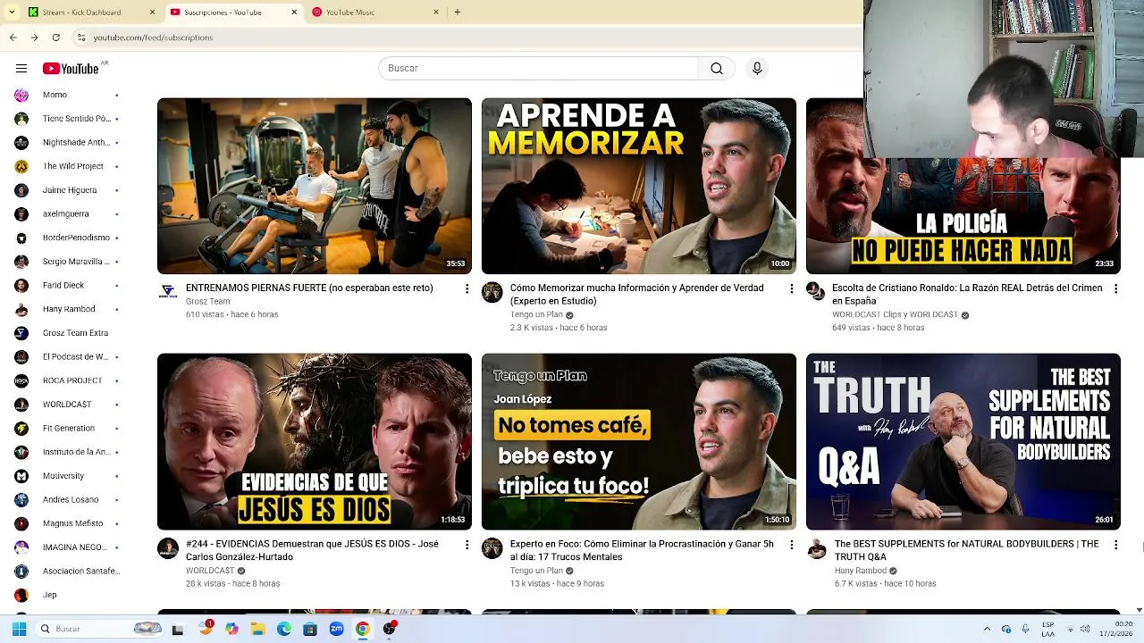Show hidden system tray icons
The width and height of the screenshot is (1144, 643).
tap(987, 629)
